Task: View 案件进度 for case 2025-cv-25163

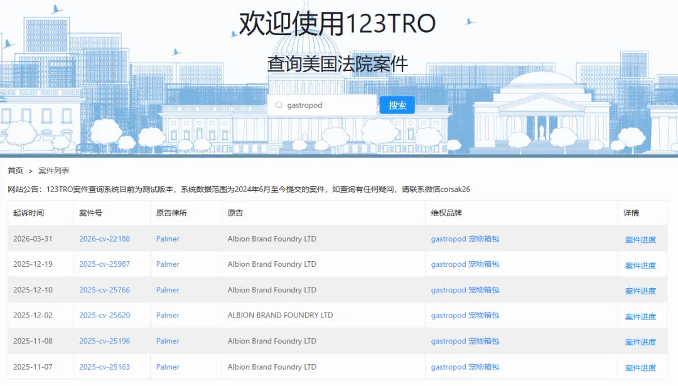Action: tap(640, 368)
